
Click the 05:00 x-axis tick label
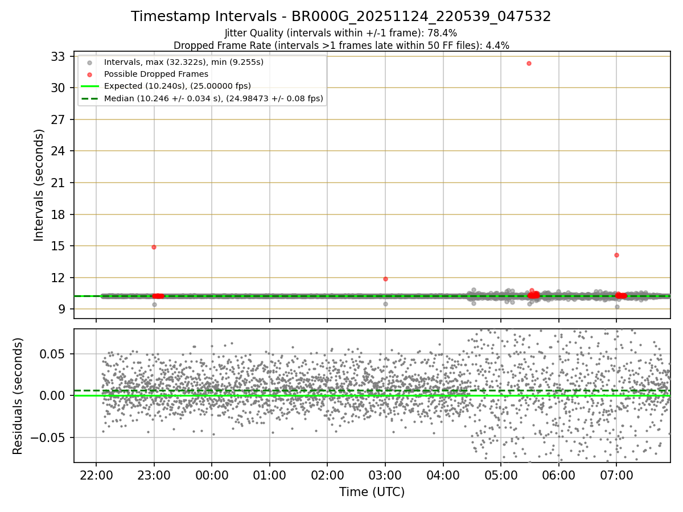click(x=501, y=474)
